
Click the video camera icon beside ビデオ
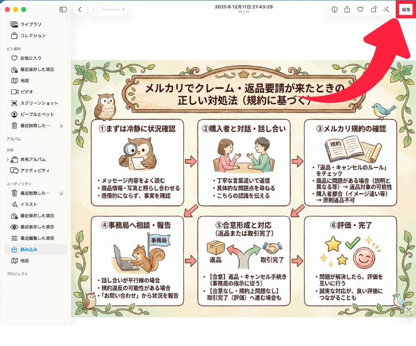[14, 92]
